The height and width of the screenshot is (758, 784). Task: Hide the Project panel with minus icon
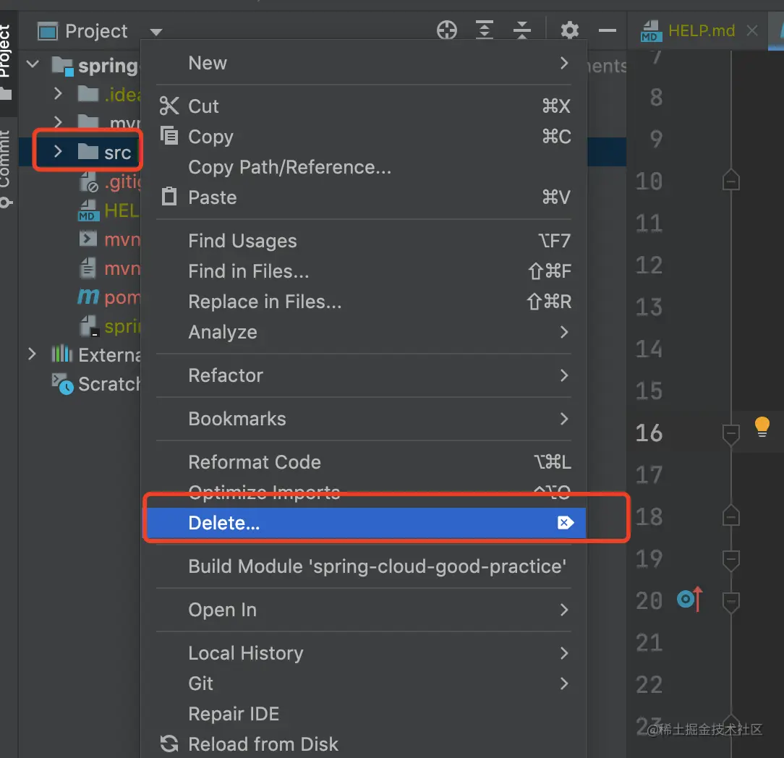(x=608, y=30)
